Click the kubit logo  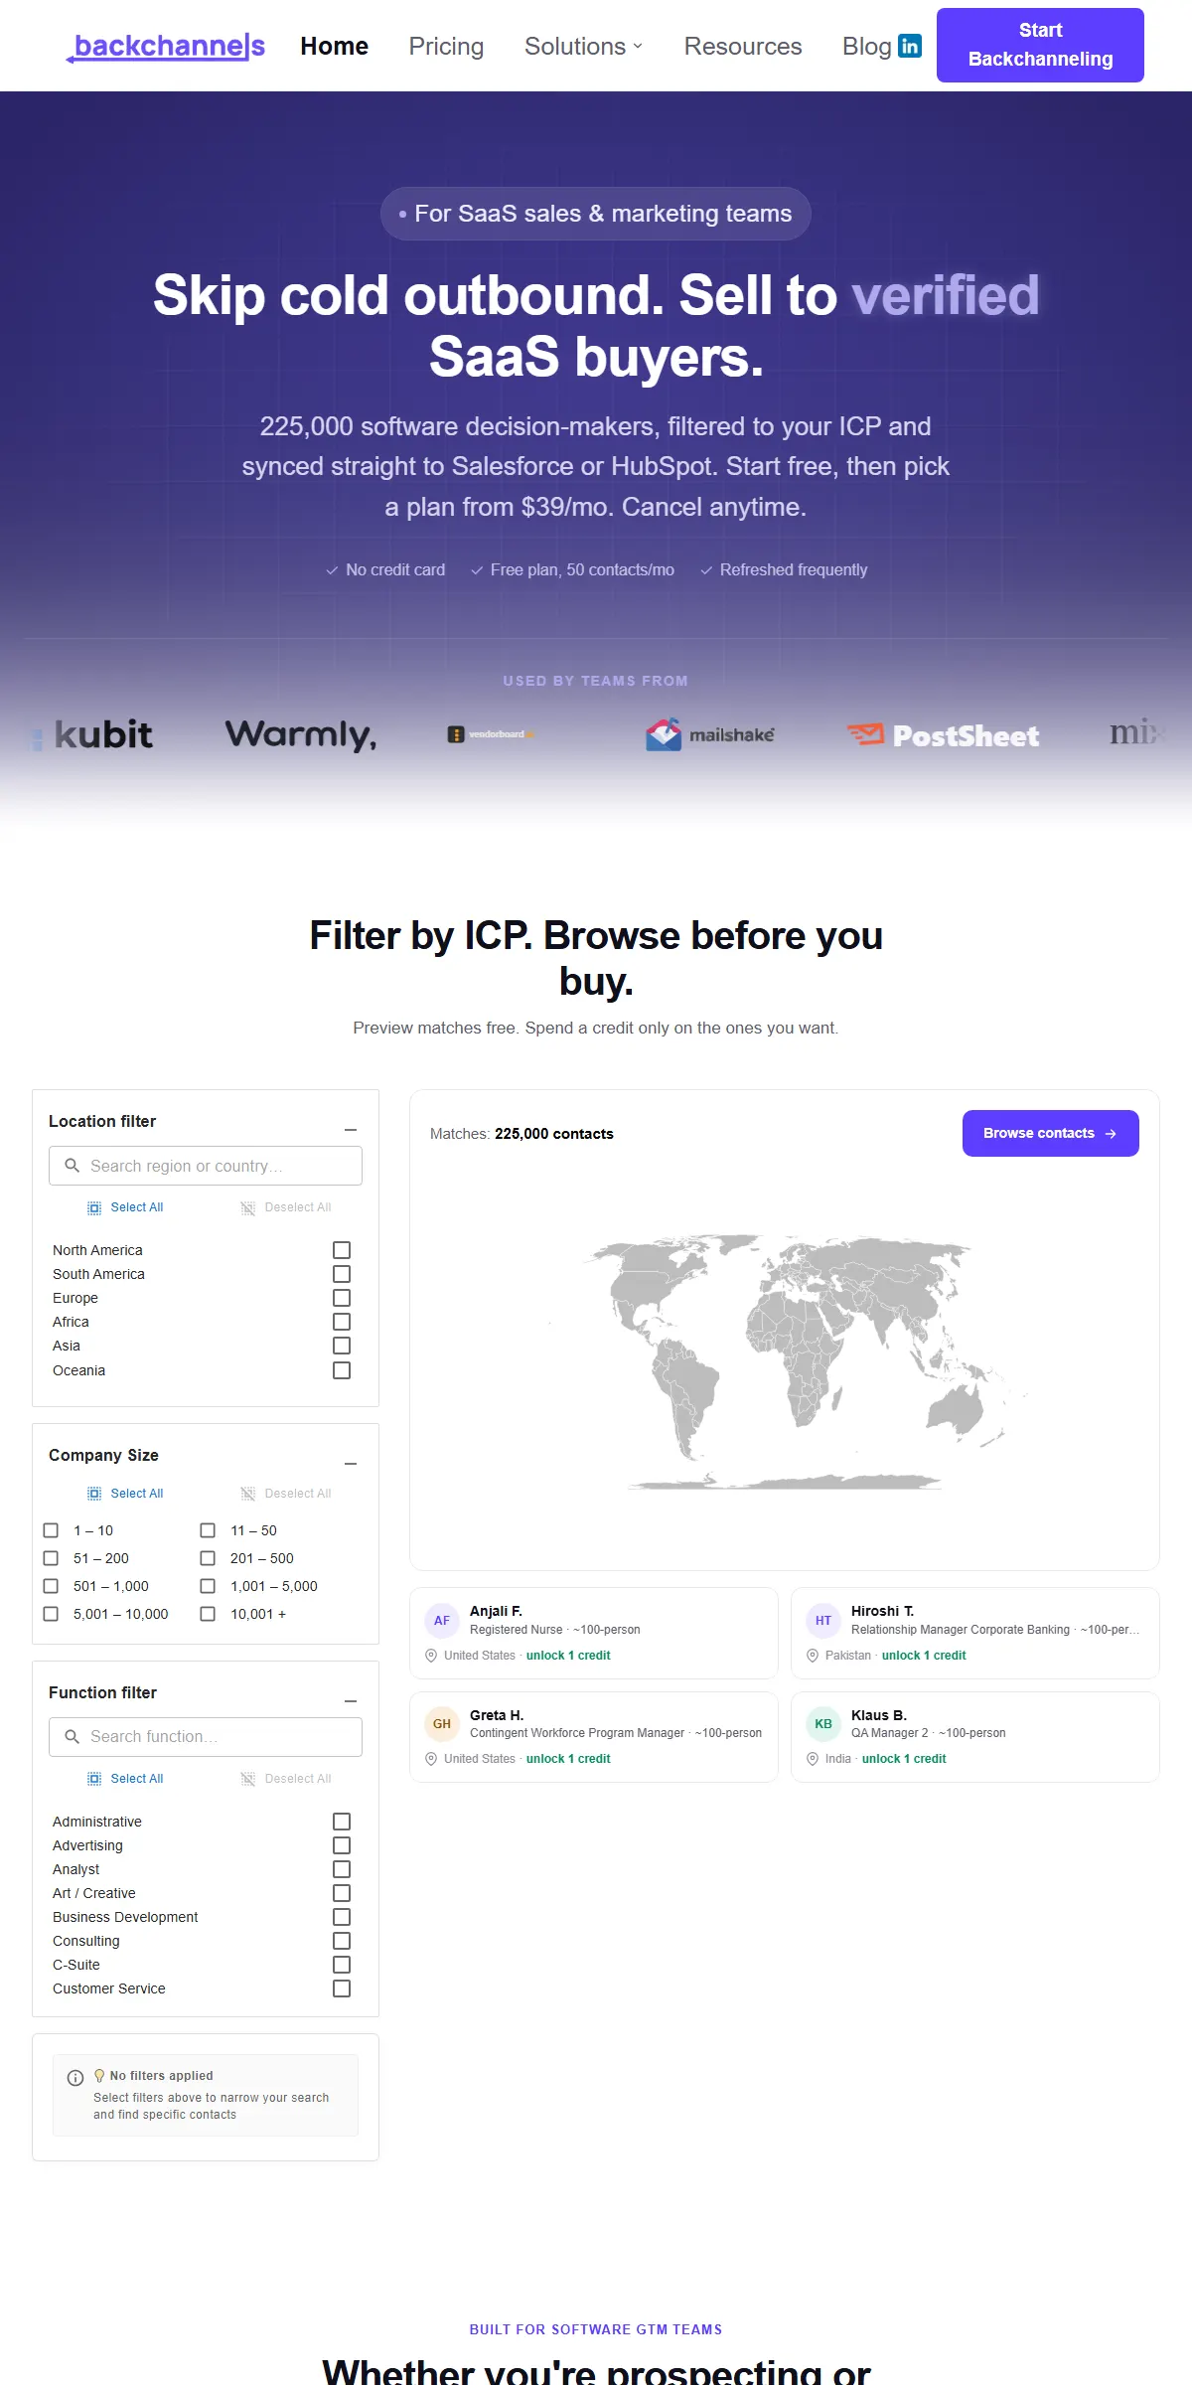pos(92,734)
